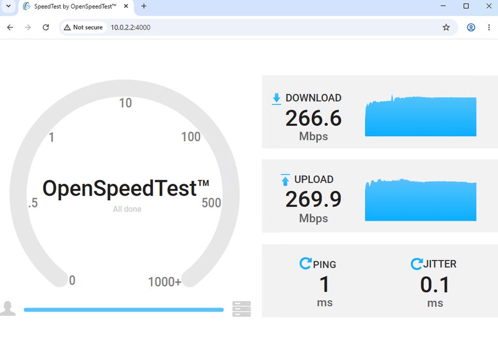
Task: Click the server rack icon
Action: coord(241,309)
